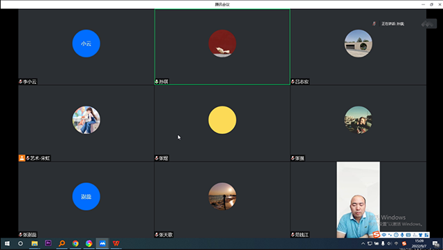Click the Tencent Meeting logo button at top right
This screenshot has height=250, width=443.
[429, 23]
